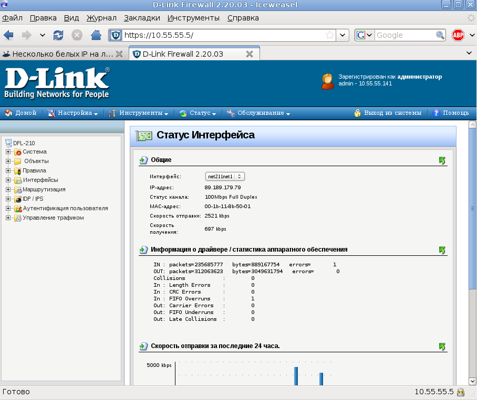Open the Справка menu
The image size is (477, 400).
pos(243,18)
